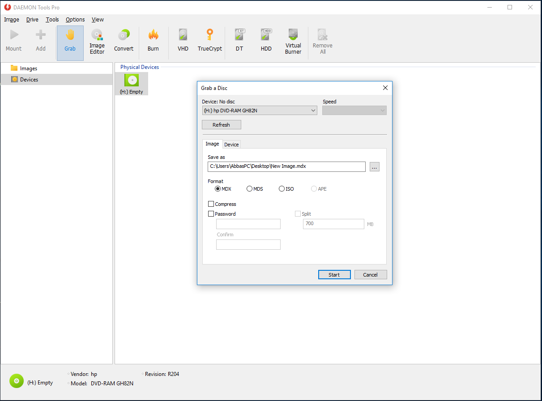Expand the Device dropdown for hp DVD-RAM
Image resolution: width=542 pixels, height=401 pixels.
tap(260, 111)
